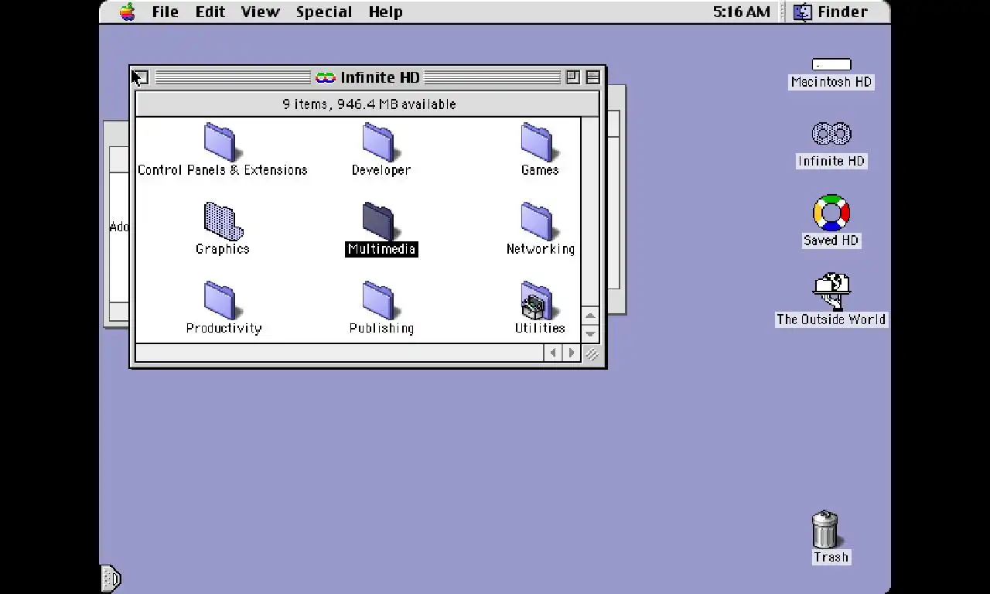Select the Trash can icon
Screen dimensions: 990x594
tap(825, 529)
